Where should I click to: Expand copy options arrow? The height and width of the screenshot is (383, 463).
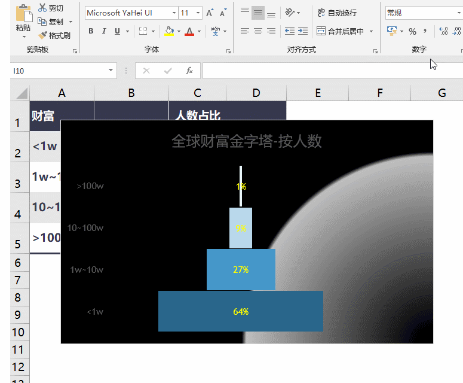(x=70, y=22)
